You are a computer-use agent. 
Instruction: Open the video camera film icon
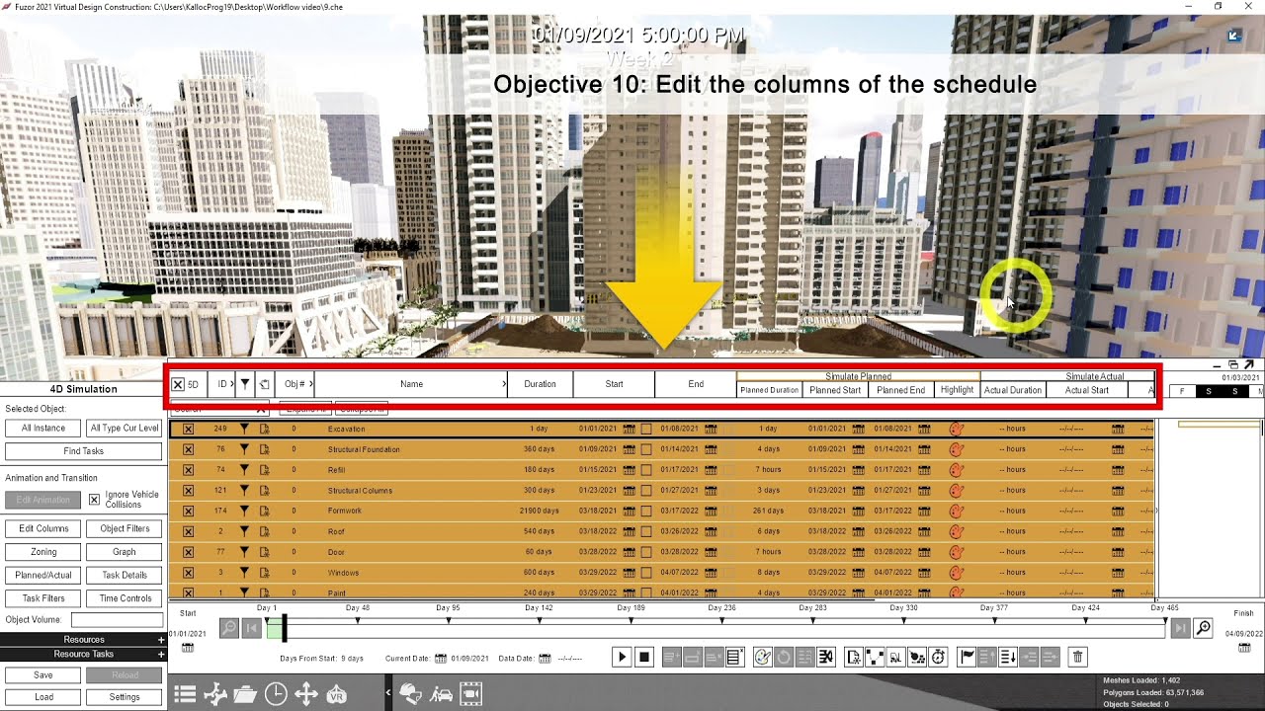pos(471,694)
